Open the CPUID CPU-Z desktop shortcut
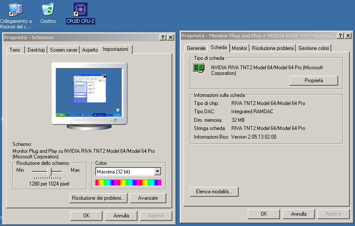 click(x=81, y=13)
